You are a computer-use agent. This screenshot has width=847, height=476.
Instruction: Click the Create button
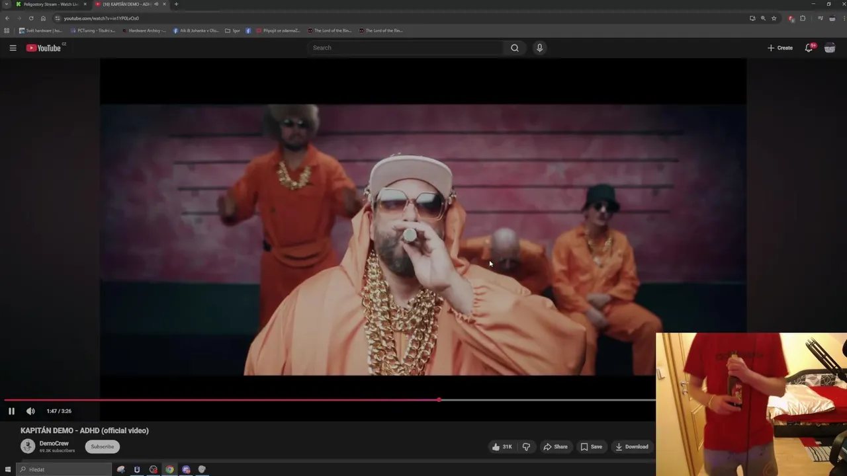[780, 48]
